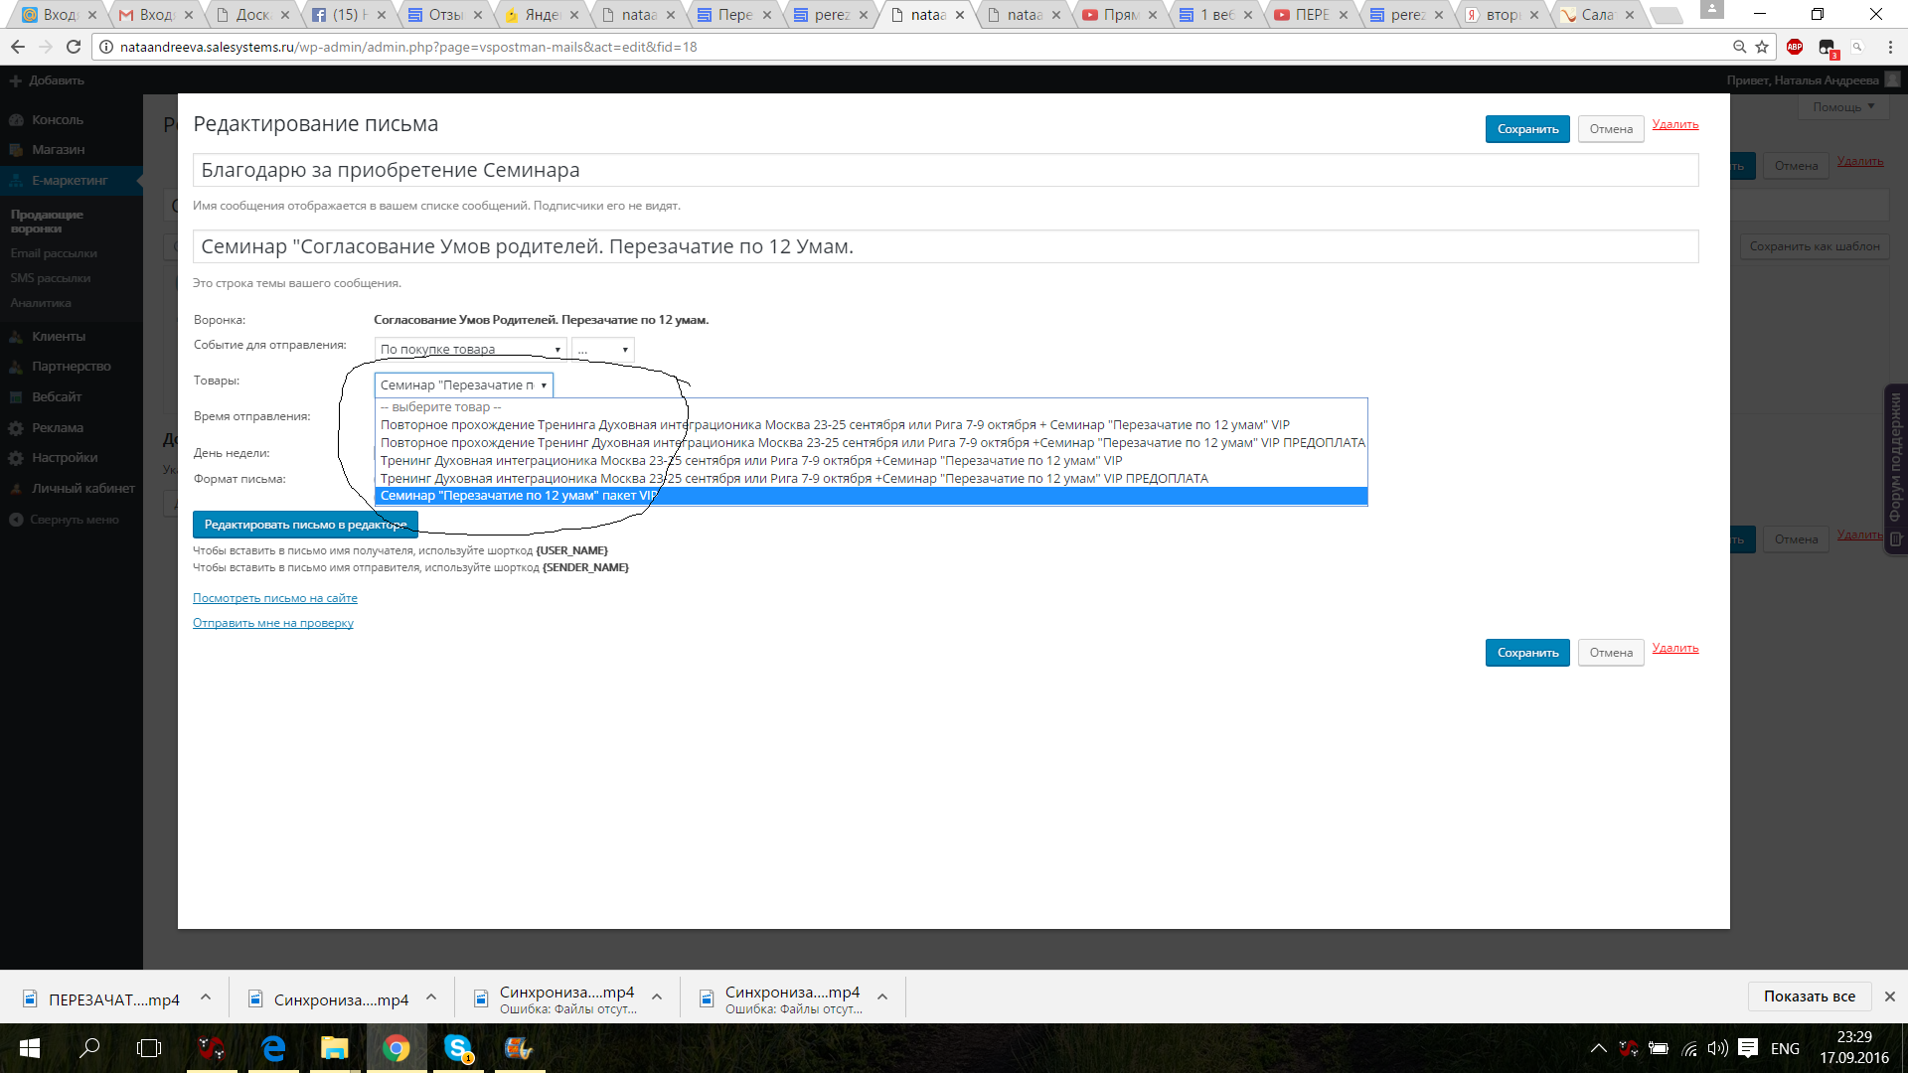The height and width of the screenshot is (1073, 1908).
Task: Choose the '-- выберите товар --' option
Action: pyautogui.click(x=440, y=407)
